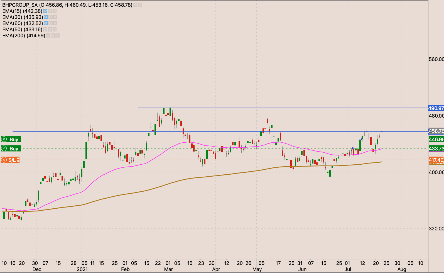Select the blue horizontal line at 490.97

coord(251,108)
